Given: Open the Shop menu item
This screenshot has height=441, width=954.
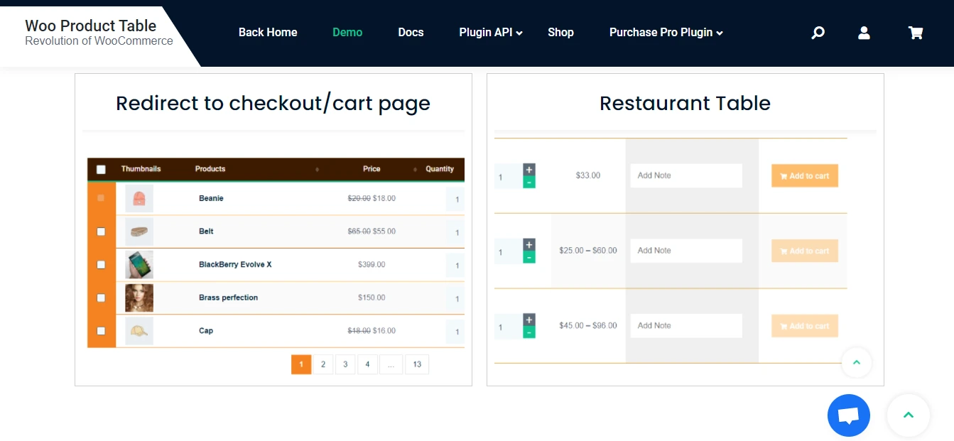Looking at the screenshot, I should tap(560, 33).
